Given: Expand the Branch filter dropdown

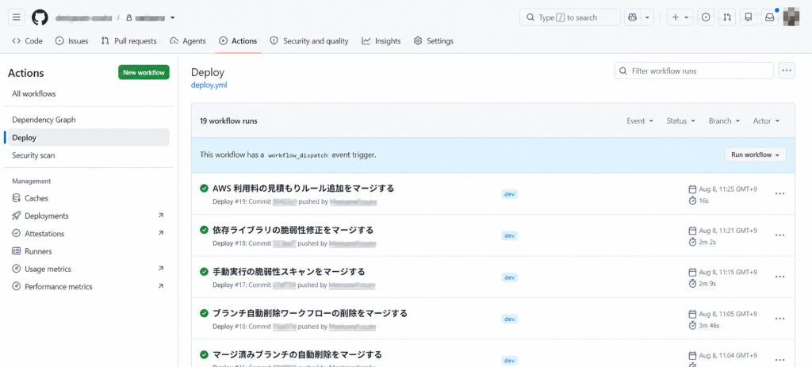Looking at the screenshot, I should coord(724,120).
